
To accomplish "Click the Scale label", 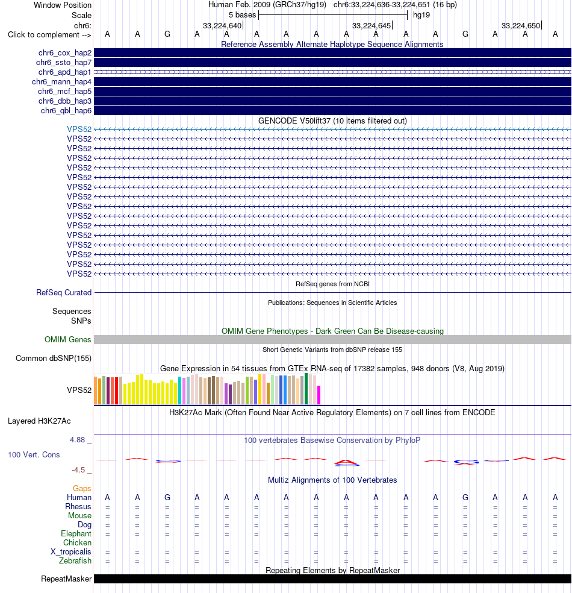I will (82, 15).
